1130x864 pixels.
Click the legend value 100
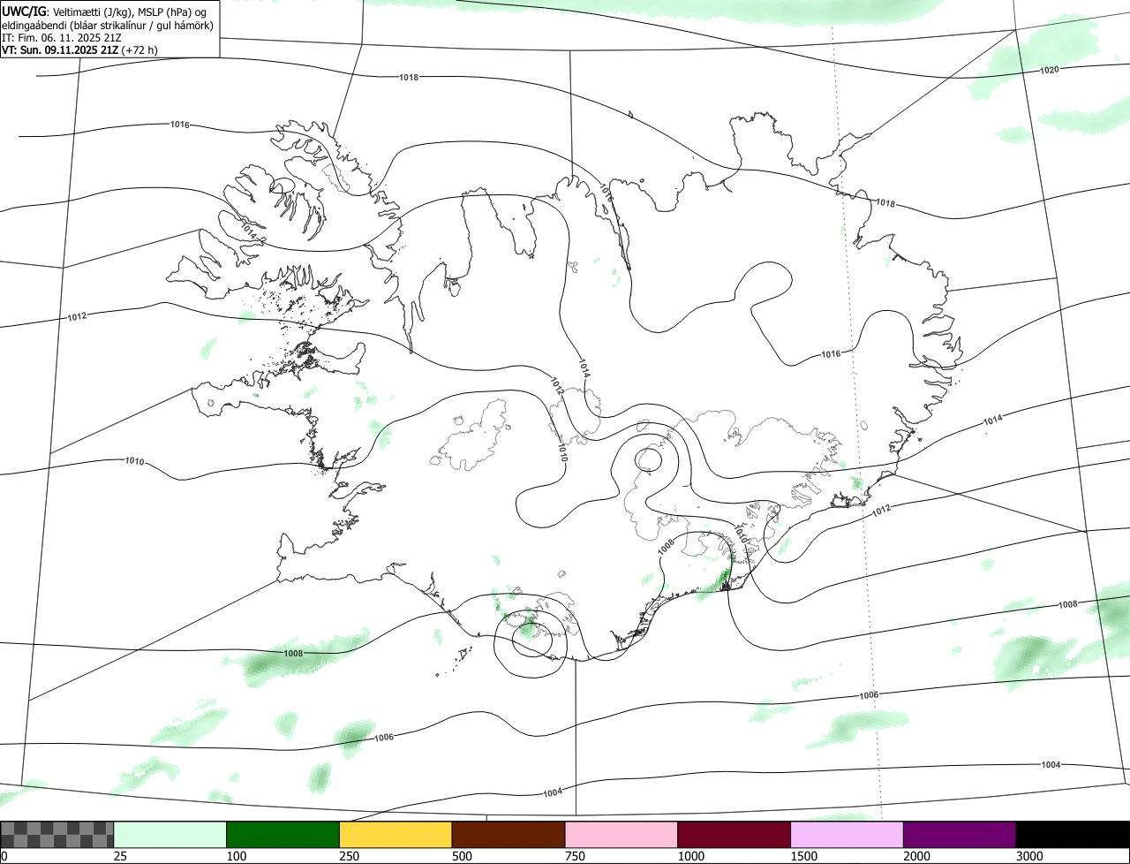(x=237, y=856)
